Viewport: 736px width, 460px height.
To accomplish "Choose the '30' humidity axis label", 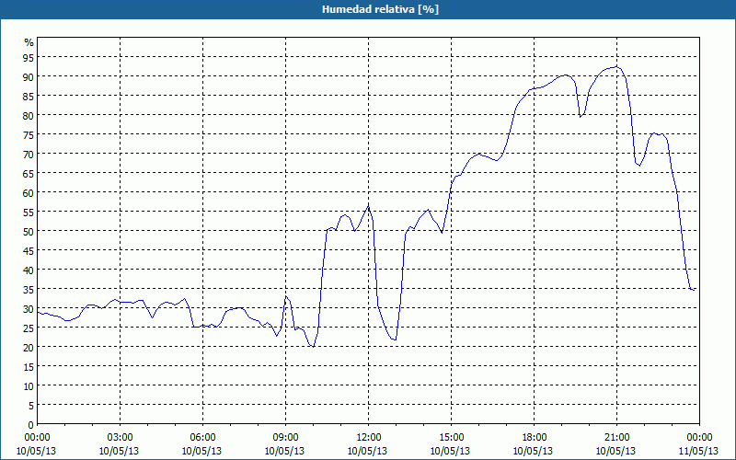I will [x=29, y=309].
